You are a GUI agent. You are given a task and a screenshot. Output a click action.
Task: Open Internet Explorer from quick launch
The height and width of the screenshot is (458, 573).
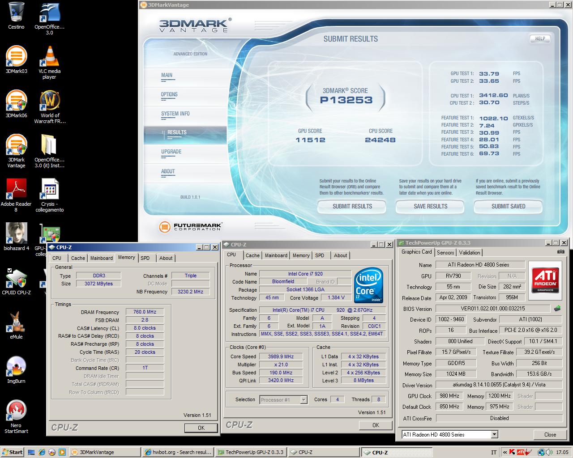click(42, 452)
